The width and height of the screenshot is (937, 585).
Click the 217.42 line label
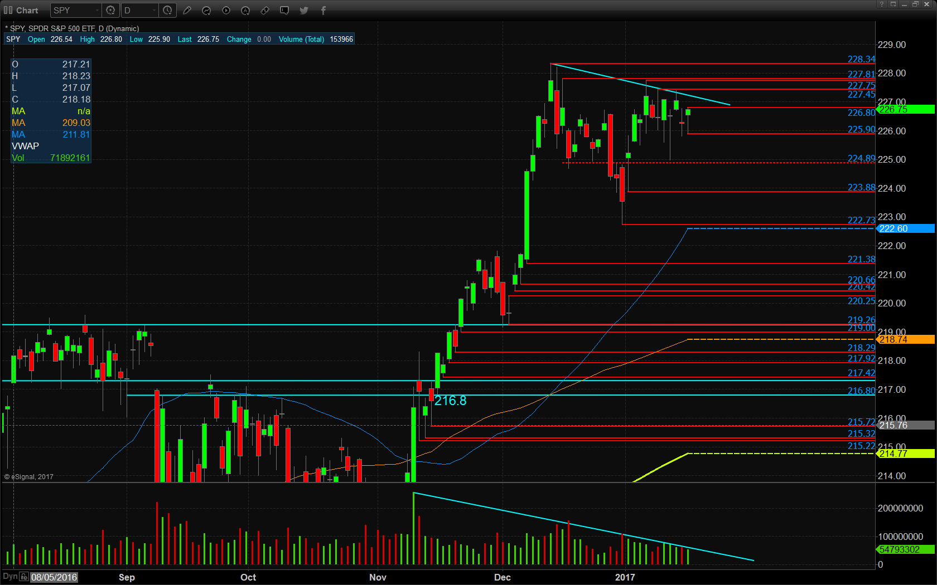[x=861, y=373]
